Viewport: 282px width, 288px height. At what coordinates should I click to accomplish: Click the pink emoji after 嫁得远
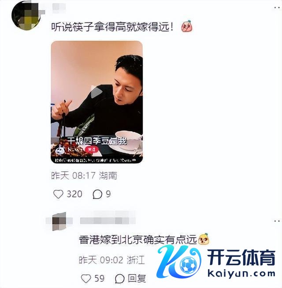[187, 26]
